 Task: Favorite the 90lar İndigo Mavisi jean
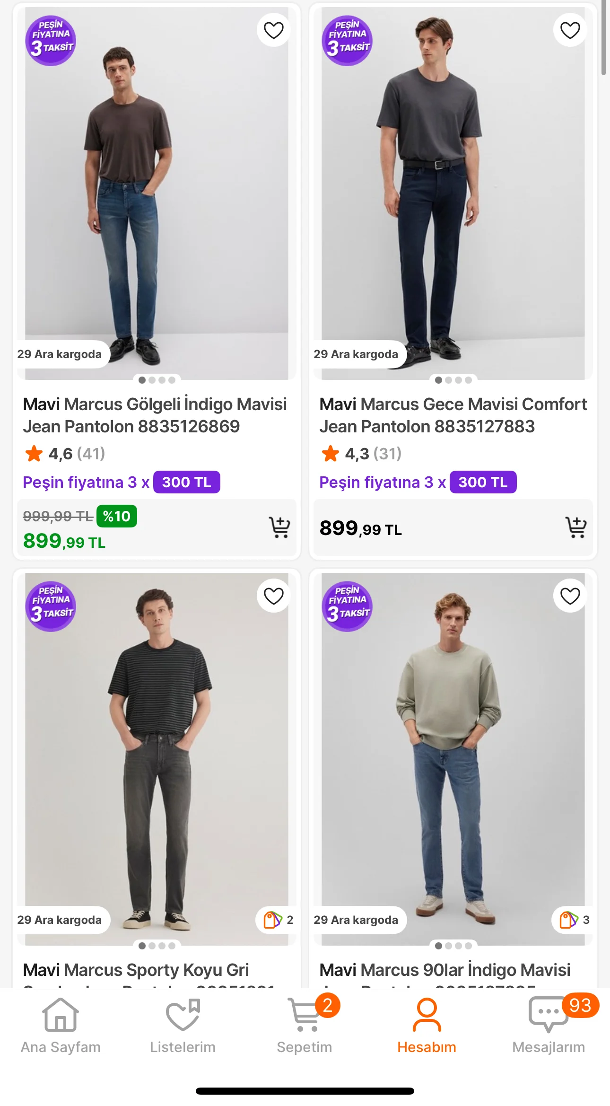coord(570,596)
